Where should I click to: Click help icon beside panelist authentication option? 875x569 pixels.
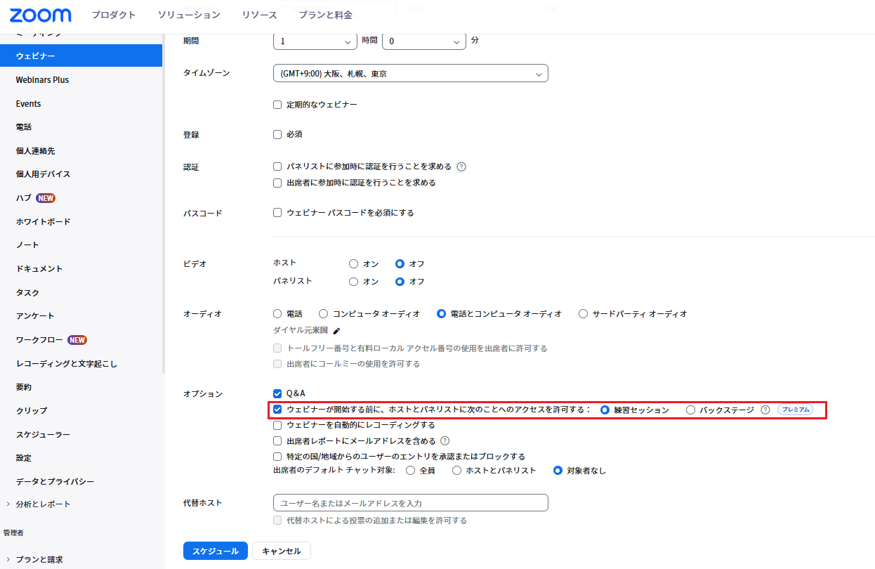(461, 167)
